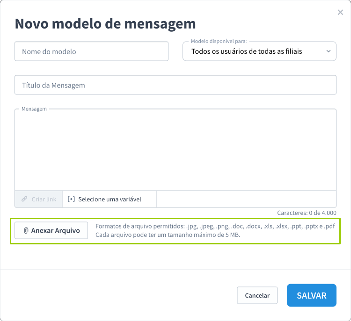Click the chain link icon beside Criar link
This screenshot has height=321, width=351.
(24, 199)
